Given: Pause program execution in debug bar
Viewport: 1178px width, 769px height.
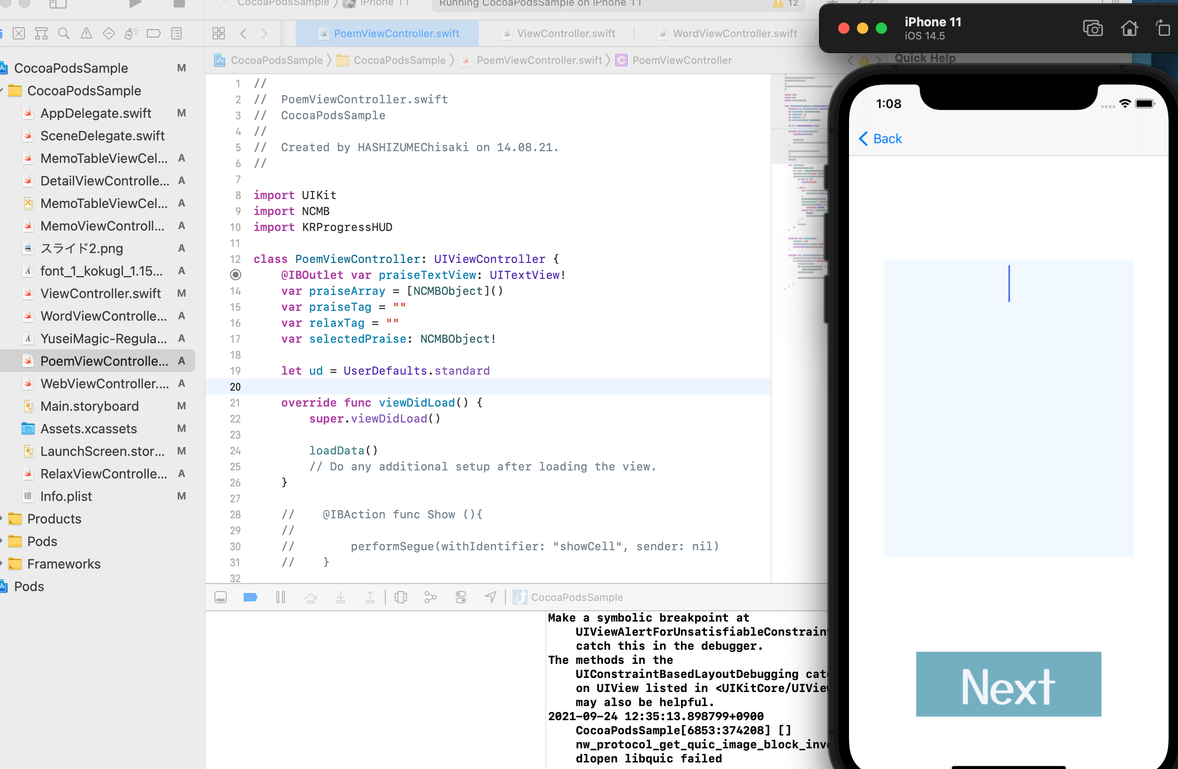Looking at the screenshot, I should pos(281,597).
